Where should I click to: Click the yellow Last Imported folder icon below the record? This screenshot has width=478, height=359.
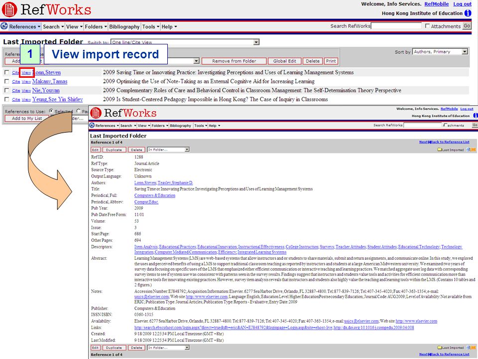[440, 348]
